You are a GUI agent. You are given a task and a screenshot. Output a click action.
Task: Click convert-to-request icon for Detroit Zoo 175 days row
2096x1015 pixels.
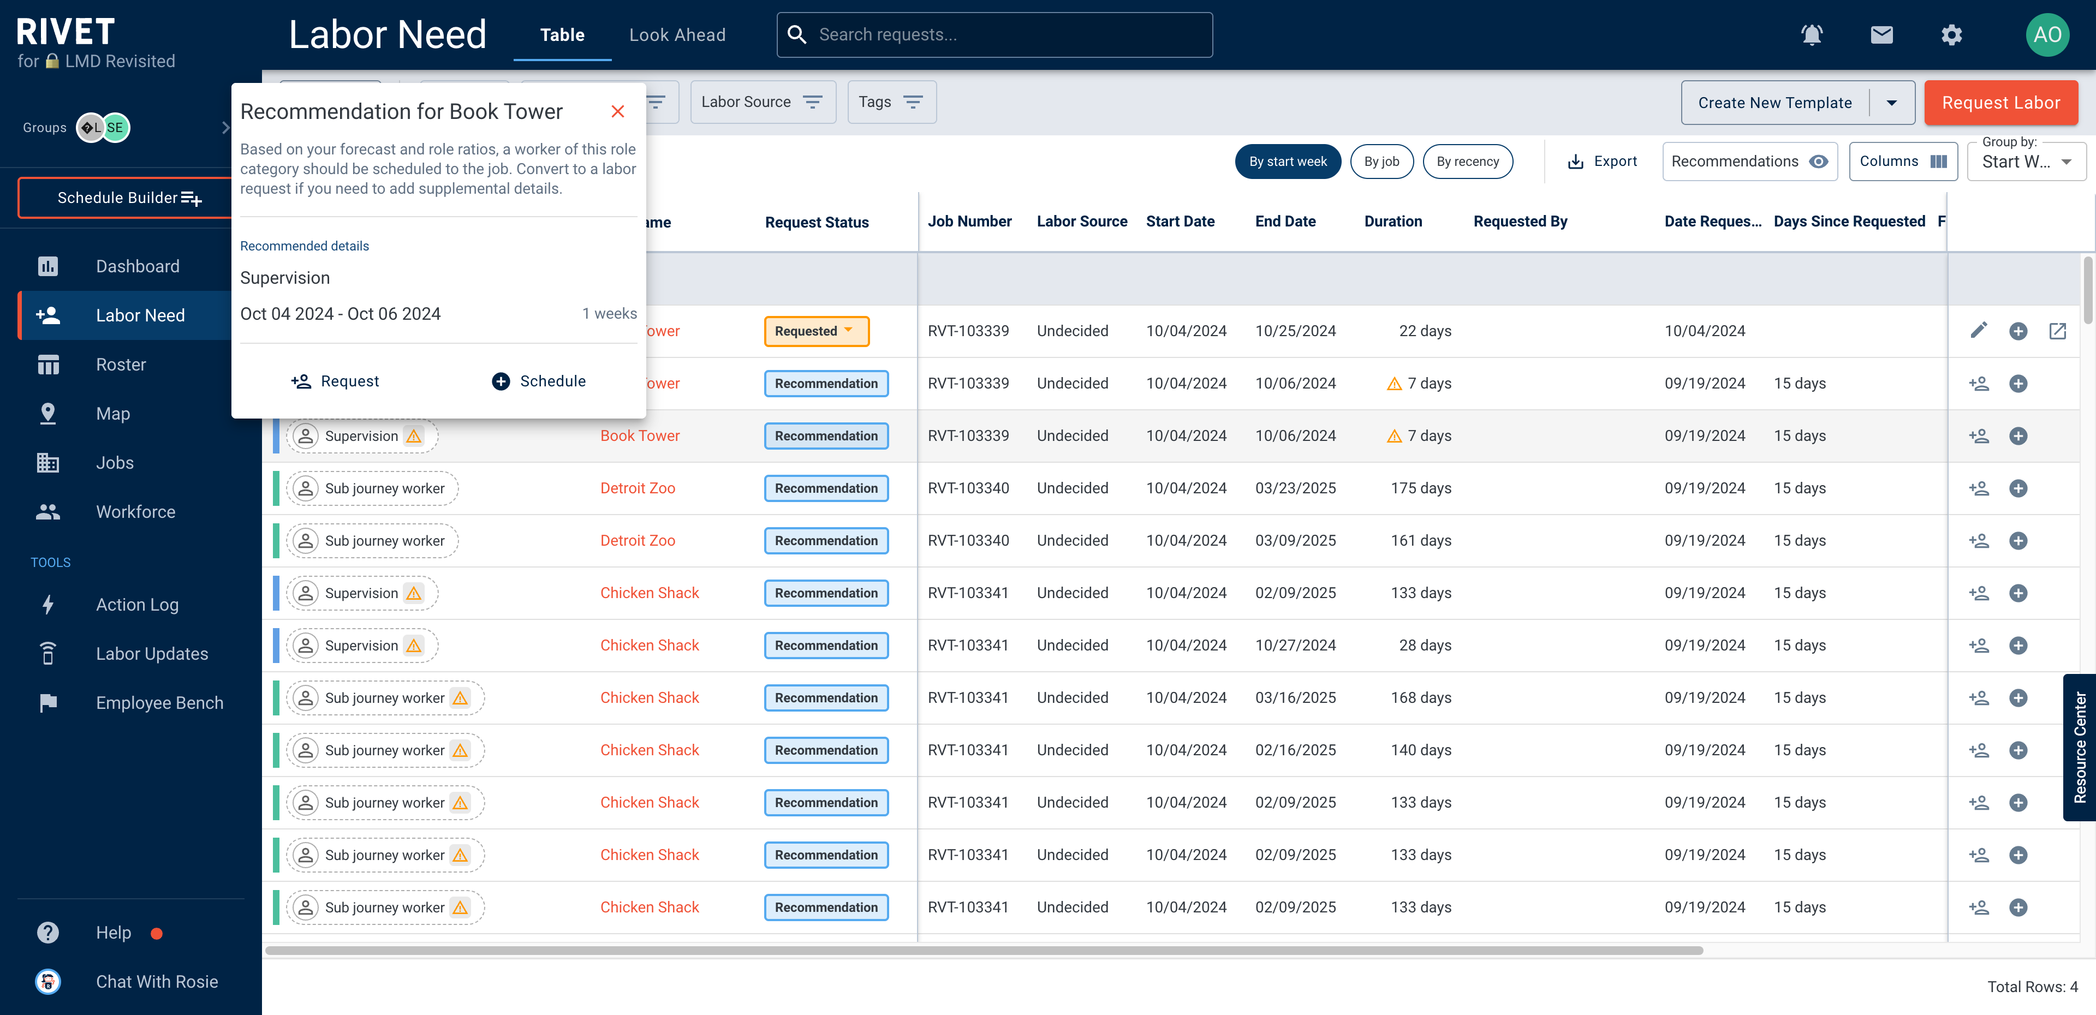1979,488
